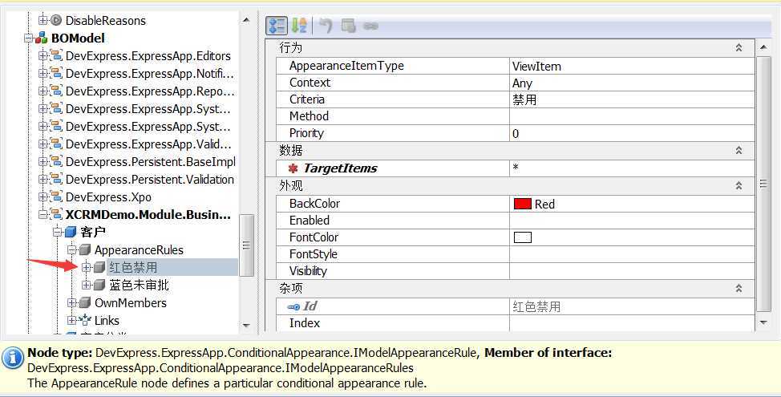Screen dimensions: 781x397
Task: Click tree panel scroll down arrow
Action: tap(246, 326)
